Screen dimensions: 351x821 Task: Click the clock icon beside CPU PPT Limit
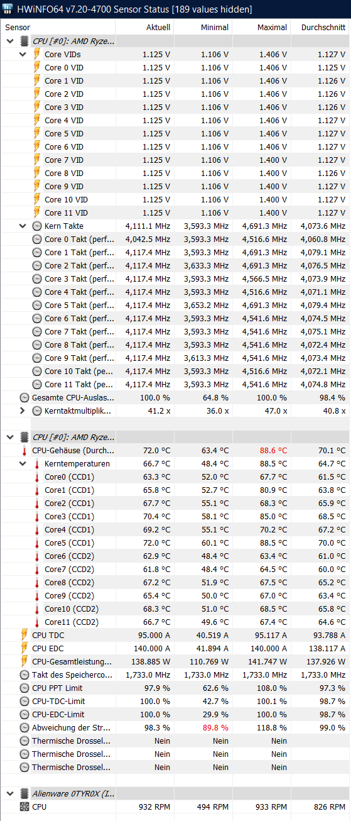pos(24,688)
